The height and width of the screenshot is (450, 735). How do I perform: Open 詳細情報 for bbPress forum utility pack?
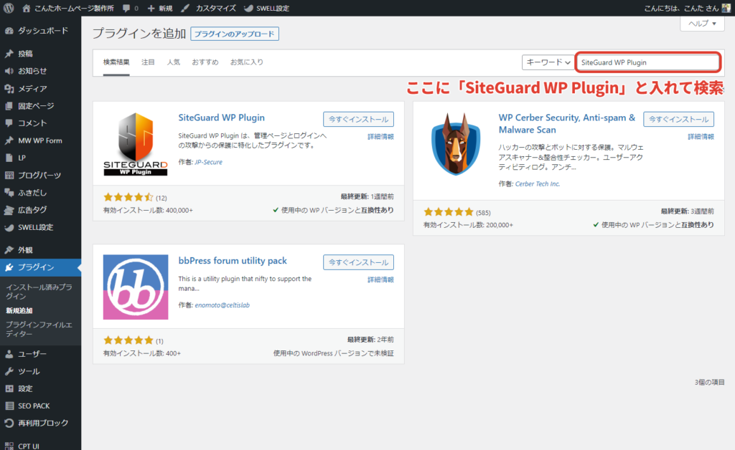(380, 279)
